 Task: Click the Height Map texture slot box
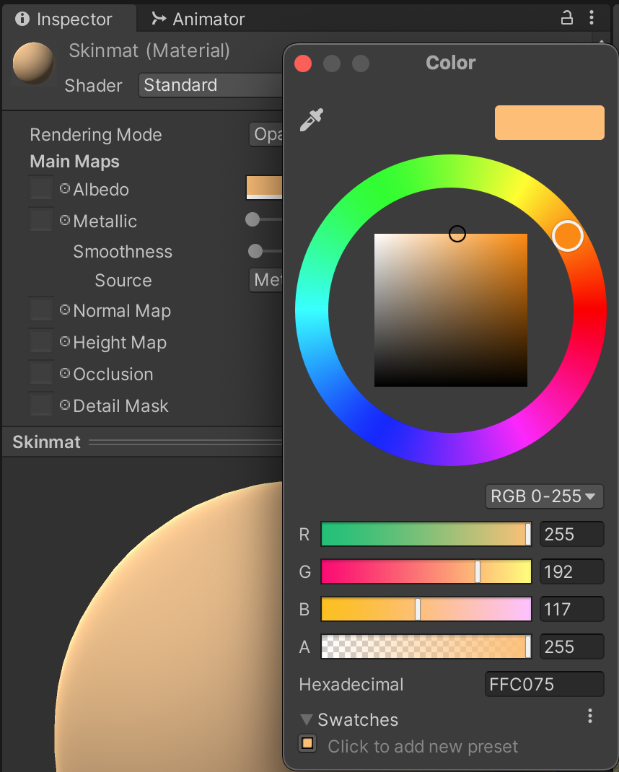point(41,342)
